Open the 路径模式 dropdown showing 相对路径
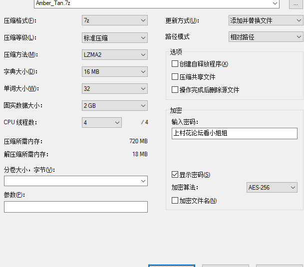Viewport: 304px width, 267px height. click(x=265, y=37)
